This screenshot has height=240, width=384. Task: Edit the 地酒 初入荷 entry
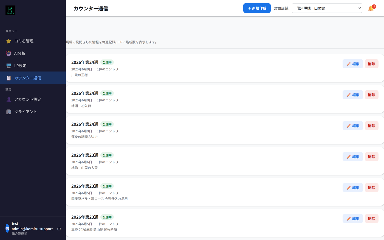pos(353,95)
